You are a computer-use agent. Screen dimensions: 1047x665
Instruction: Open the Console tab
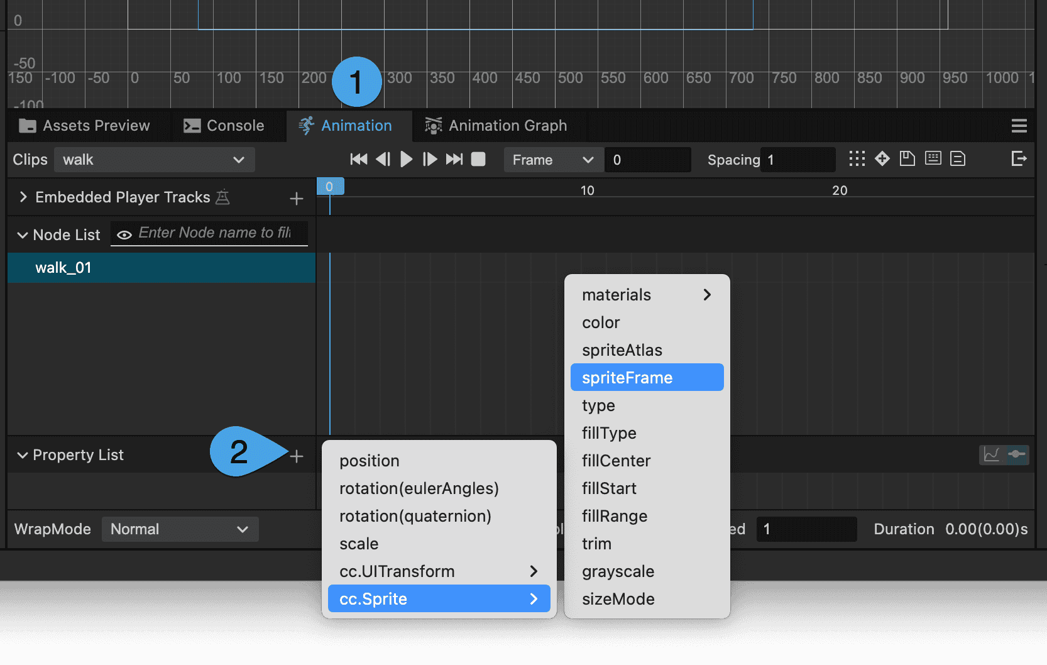pos(224,126)
